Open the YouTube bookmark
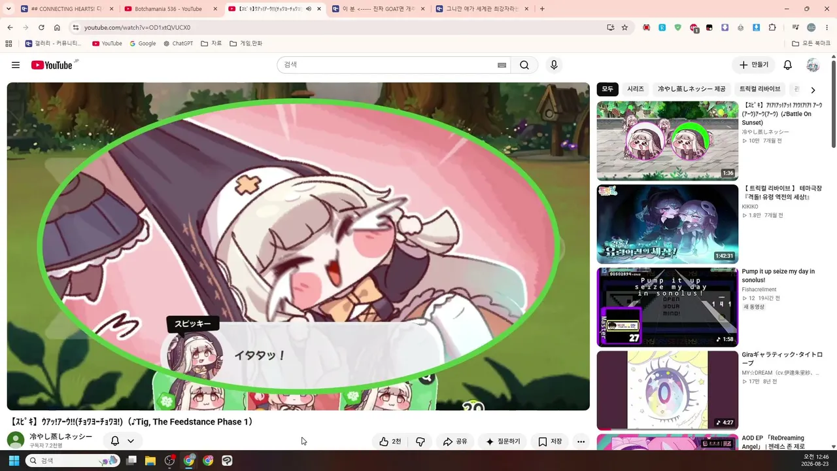Screen dimensions: 837x471 pyautogui.click(x=107, y=43)
